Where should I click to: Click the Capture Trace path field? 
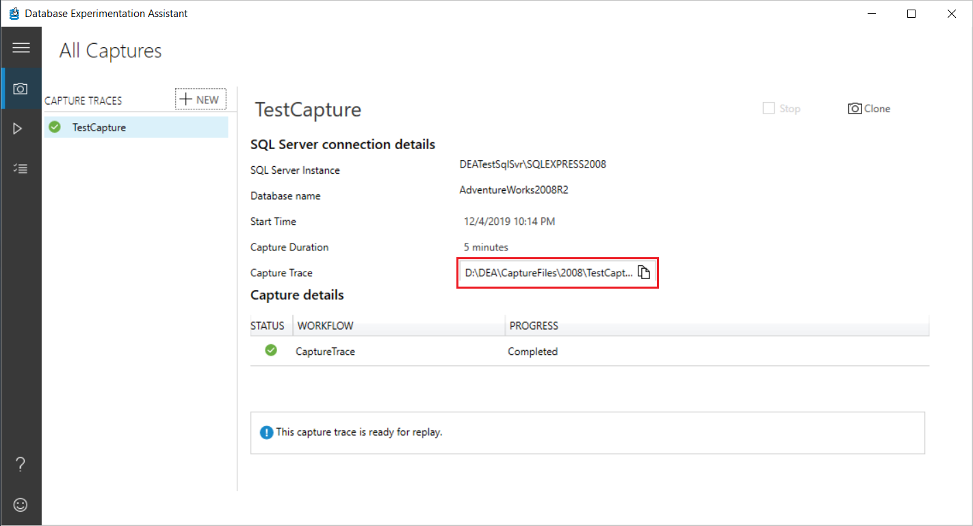[549, 273]
